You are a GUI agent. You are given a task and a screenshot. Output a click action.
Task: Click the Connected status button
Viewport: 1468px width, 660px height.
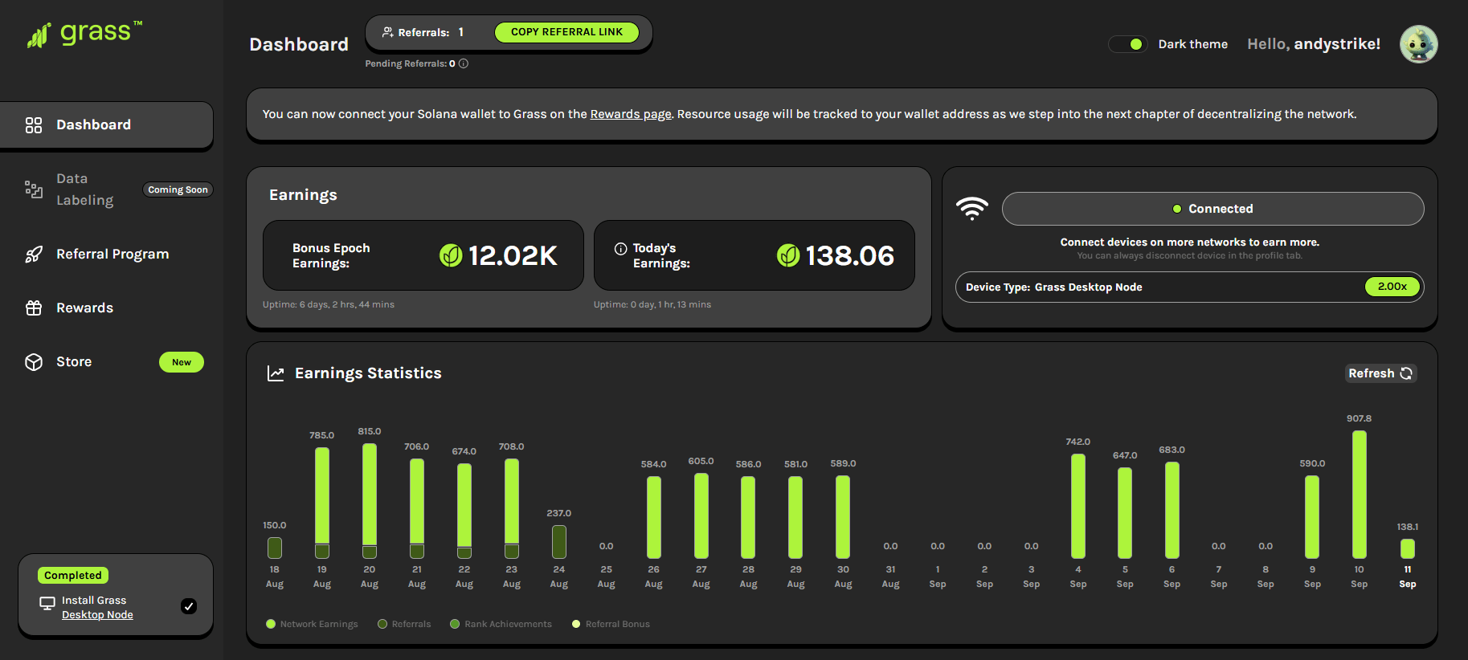[x=1212, y=209]
